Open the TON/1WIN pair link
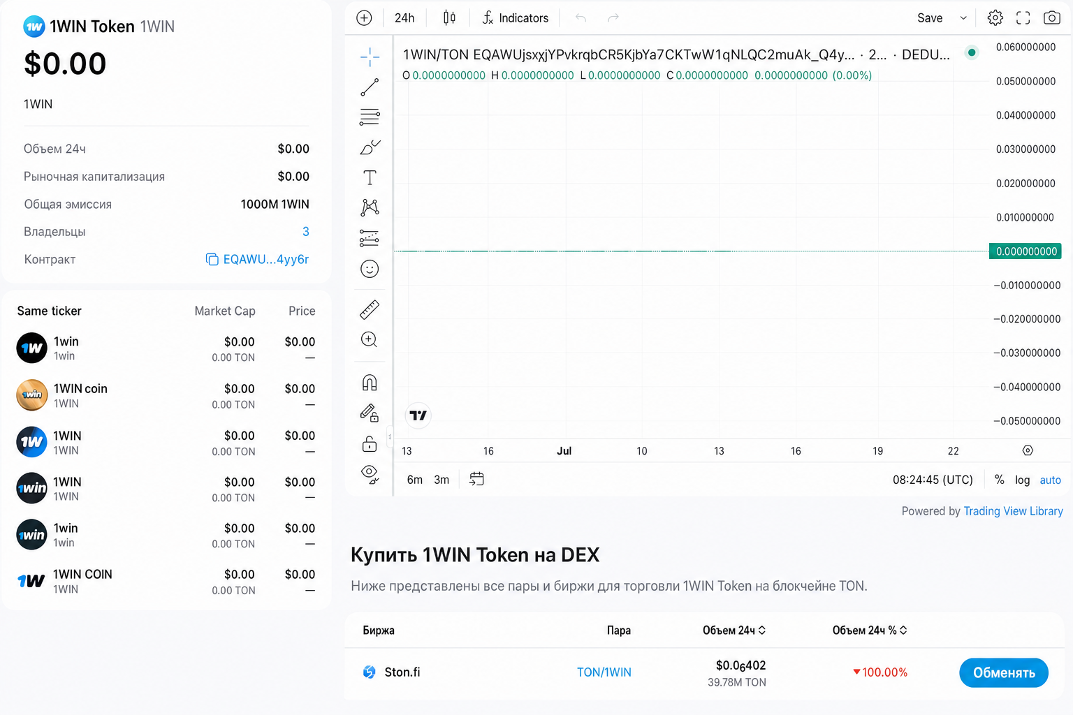This screenshot has height=715, width=1073. (x=604, y=672)
